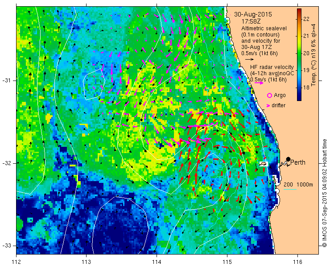Click the magenta HF radar scale arrow

[259, 83]
